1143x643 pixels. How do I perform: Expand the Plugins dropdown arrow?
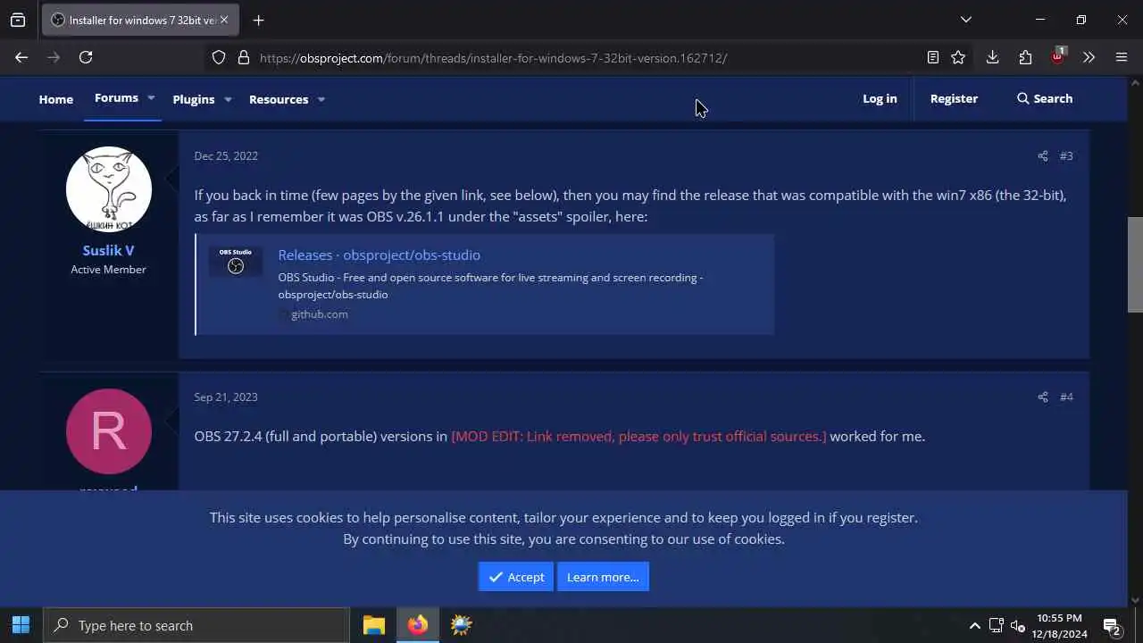(228, 99)
